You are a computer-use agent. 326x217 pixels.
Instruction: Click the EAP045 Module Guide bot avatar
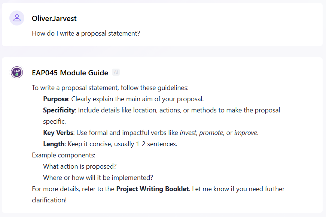17,72
